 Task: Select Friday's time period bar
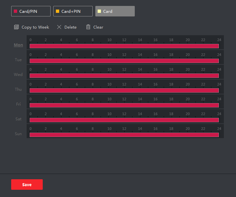tap(124, 105)
